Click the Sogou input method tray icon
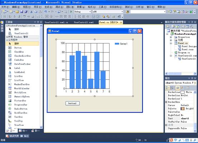The height and width of the screenshot is (143, 198). click(171, 140)
